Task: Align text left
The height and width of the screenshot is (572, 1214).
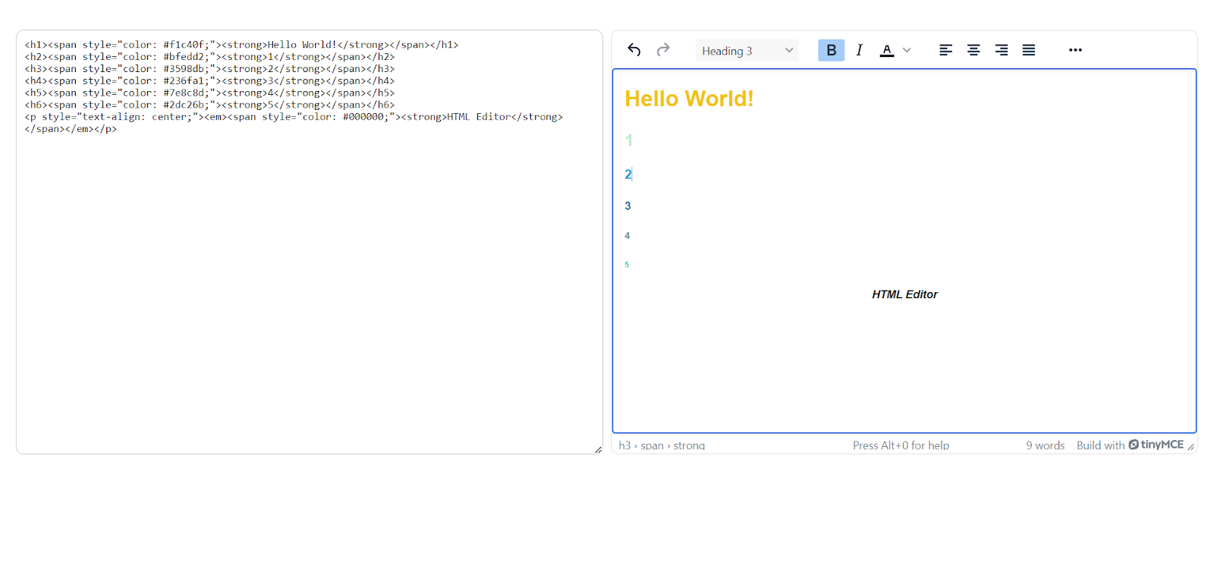Action: click(x=945, y=50)
